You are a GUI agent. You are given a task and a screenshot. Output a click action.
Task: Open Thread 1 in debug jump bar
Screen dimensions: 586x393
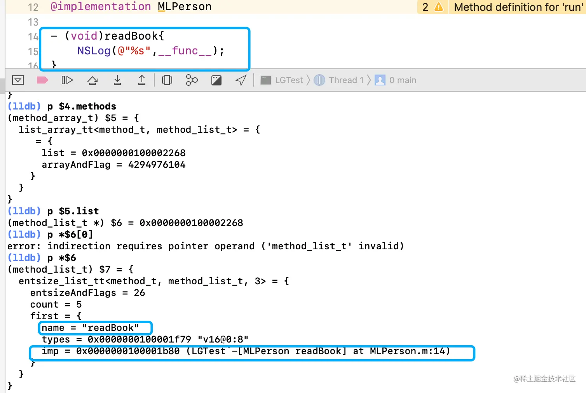(339, 80)
